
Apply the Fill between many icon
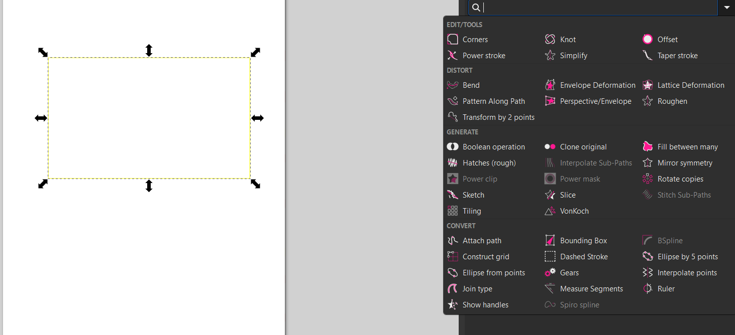click(648, 147)
